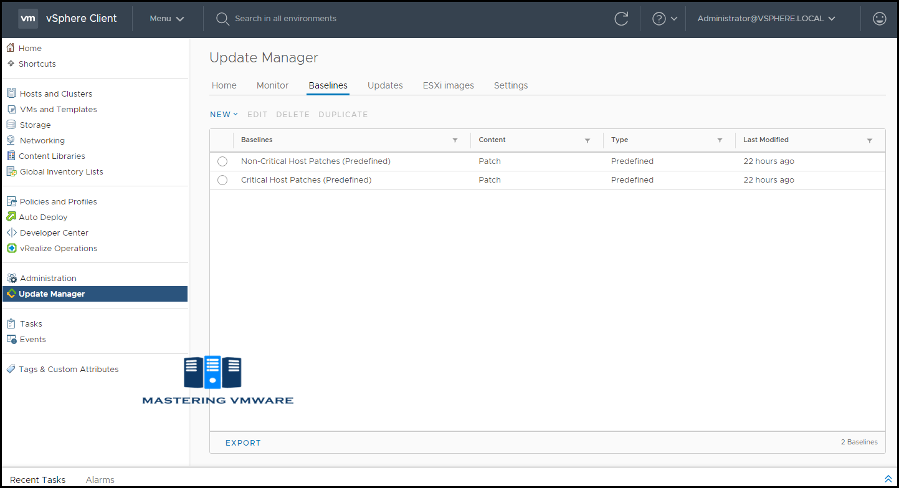Click the vRealize Operations icon
Viewport: 899px width, 488px height.
click(11, 248)
